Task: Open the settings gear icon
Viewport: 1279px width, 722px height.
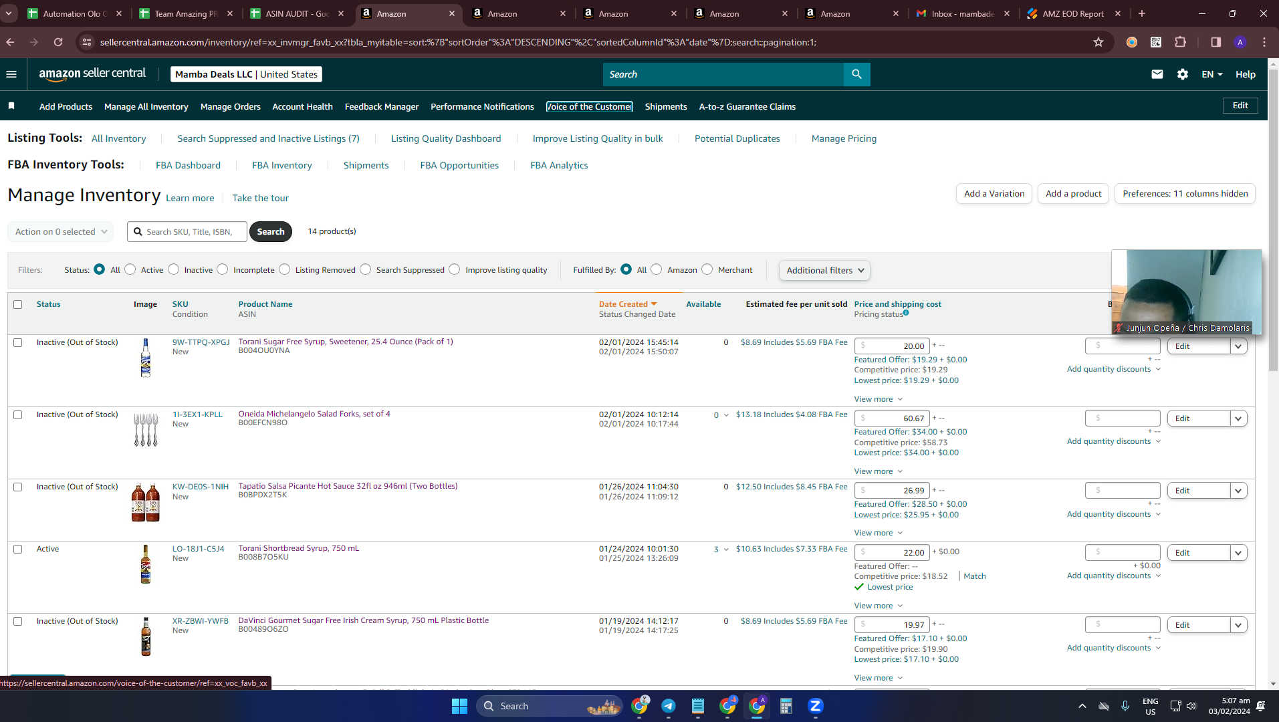Action: pyautogui.click(x=1183, y=74)
